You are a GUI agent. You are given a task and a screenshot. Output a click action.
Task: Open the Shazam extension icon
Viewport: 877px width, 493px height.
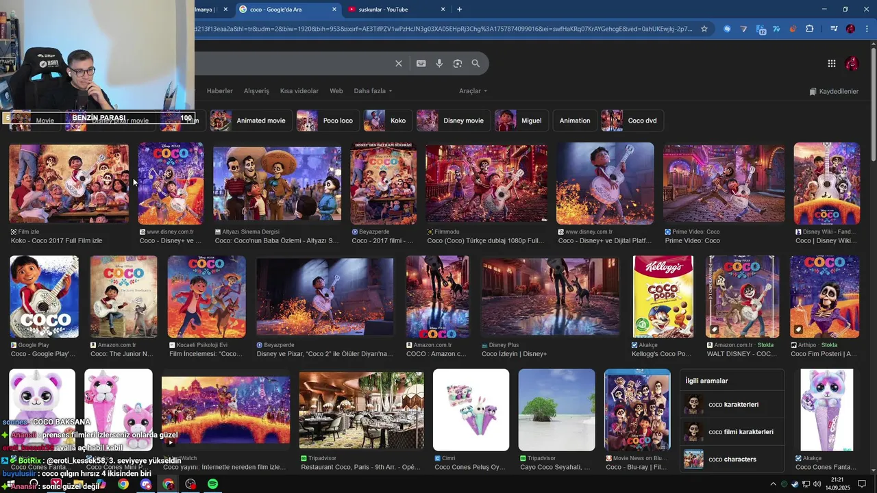(x=728, y=29)
